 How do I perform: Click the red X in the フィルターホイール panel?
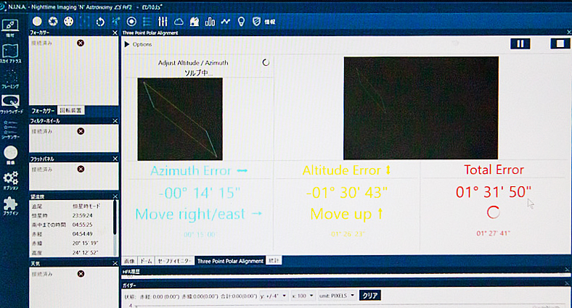pyautogui.click(x=81, y=131)
